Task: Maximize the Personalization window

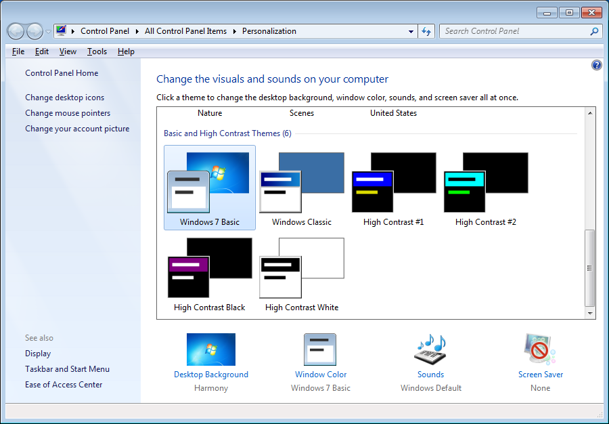Action: point(569,13)
